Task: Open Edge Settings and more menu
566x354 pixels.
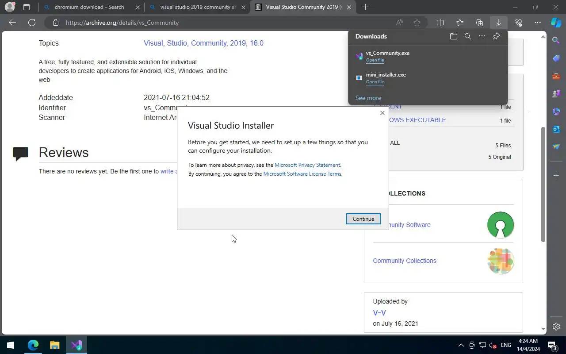Action: pos(538,23)
